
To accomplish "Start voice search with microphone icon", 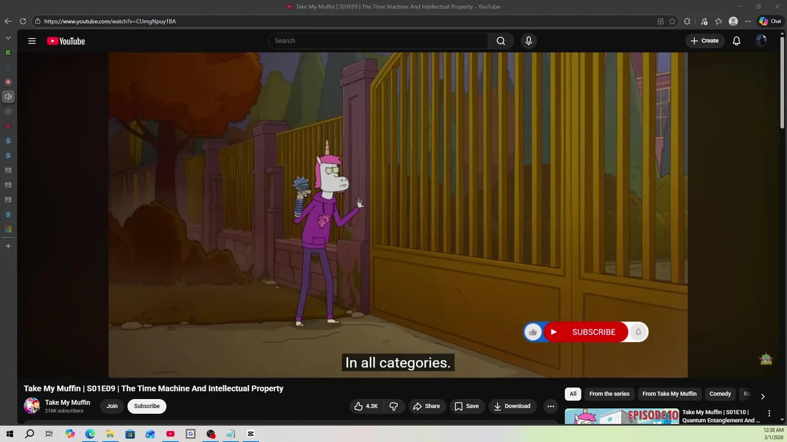I will tap(528, 41).
